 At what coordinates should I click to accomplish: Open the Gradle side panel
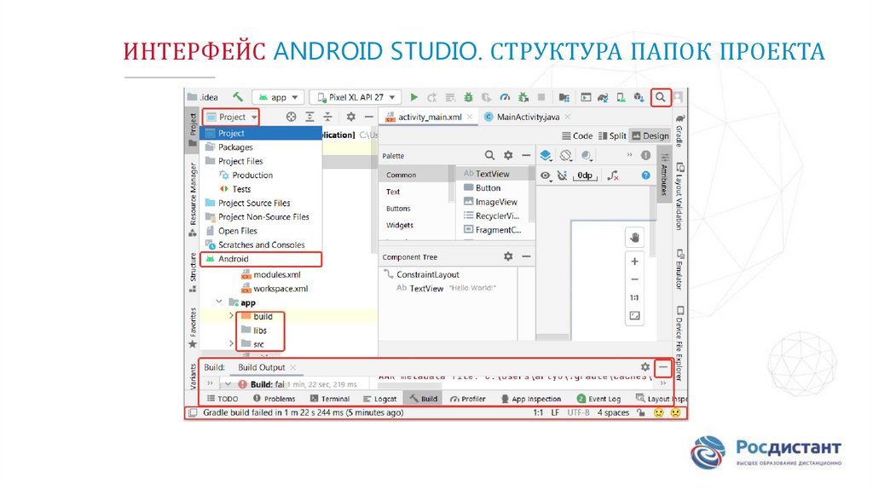(x=679, y=130)
